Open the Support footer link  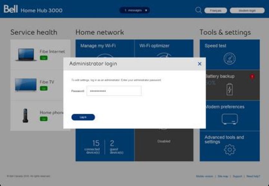pos(238,176)
